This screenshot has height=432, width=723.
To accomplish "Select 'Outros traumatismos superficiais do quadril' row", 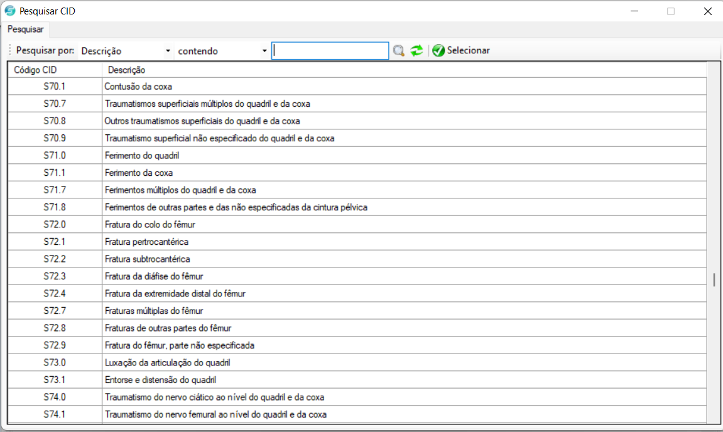I will pos(404,121).
